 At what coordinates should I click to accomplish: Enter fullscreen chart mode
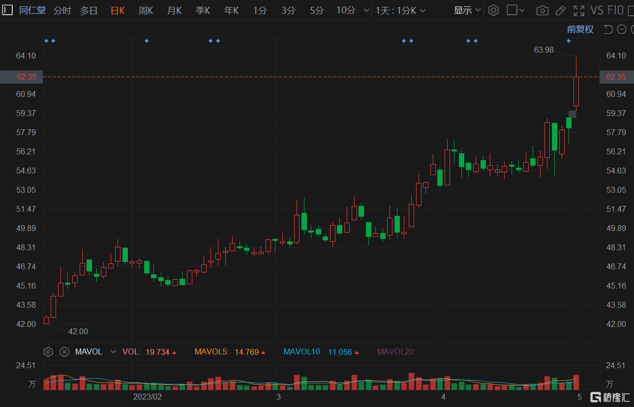coord(579,10)
